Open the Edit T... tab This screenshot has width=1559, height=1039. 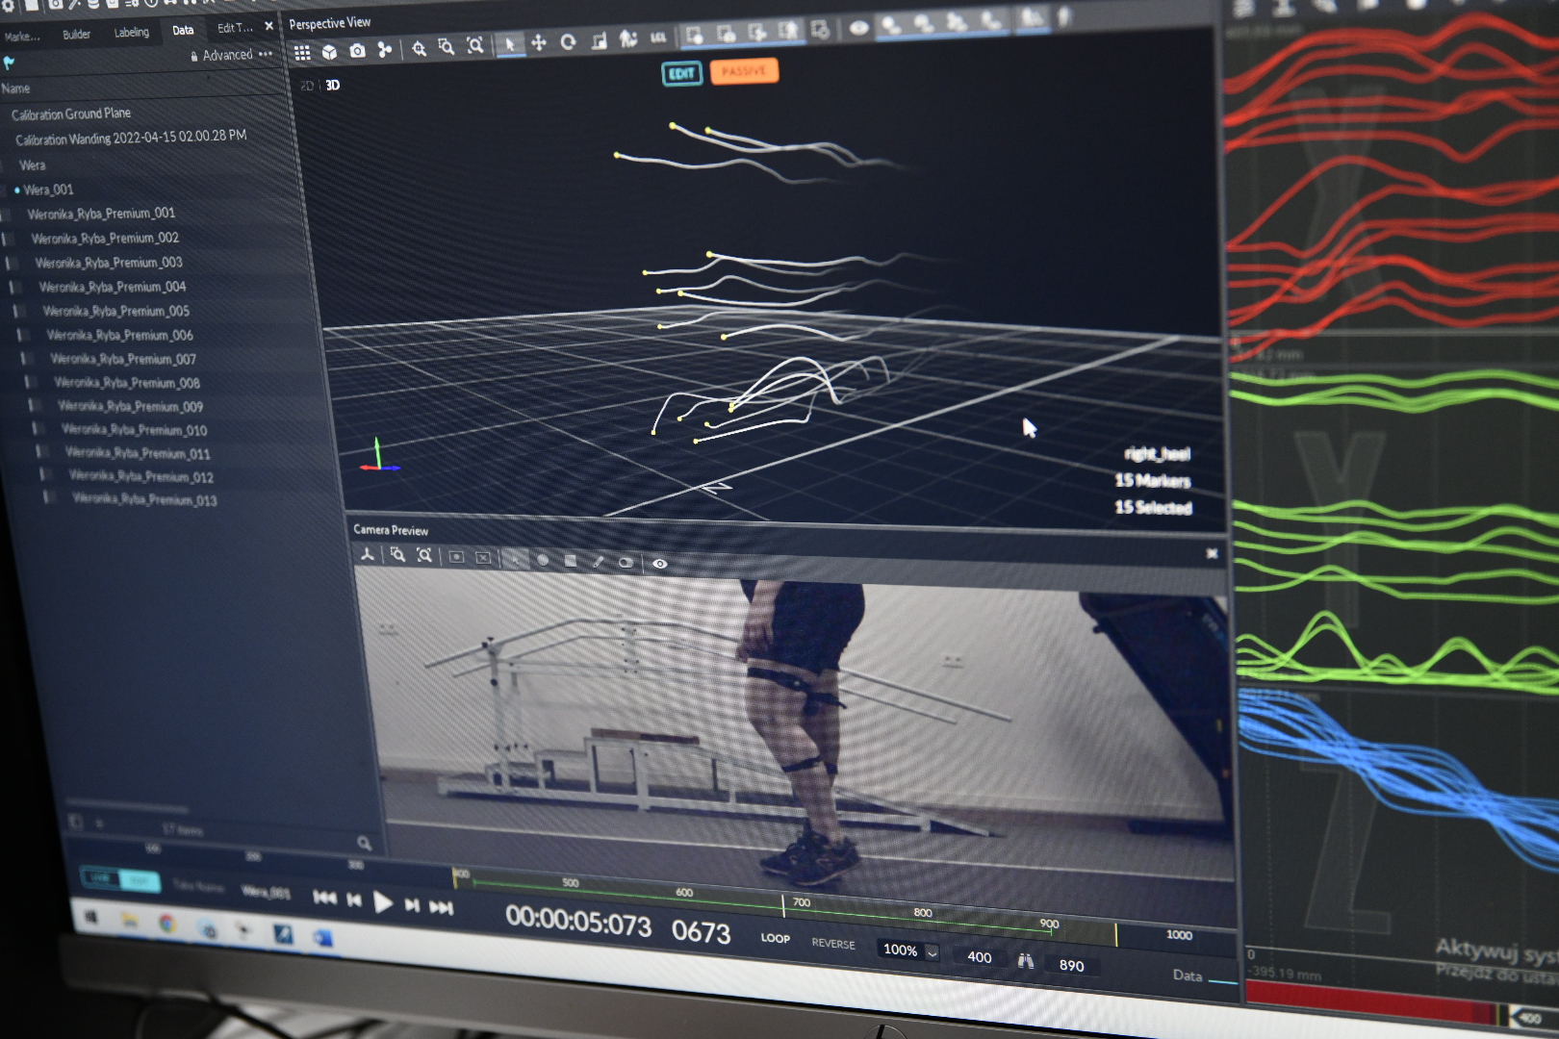point(235,28)
